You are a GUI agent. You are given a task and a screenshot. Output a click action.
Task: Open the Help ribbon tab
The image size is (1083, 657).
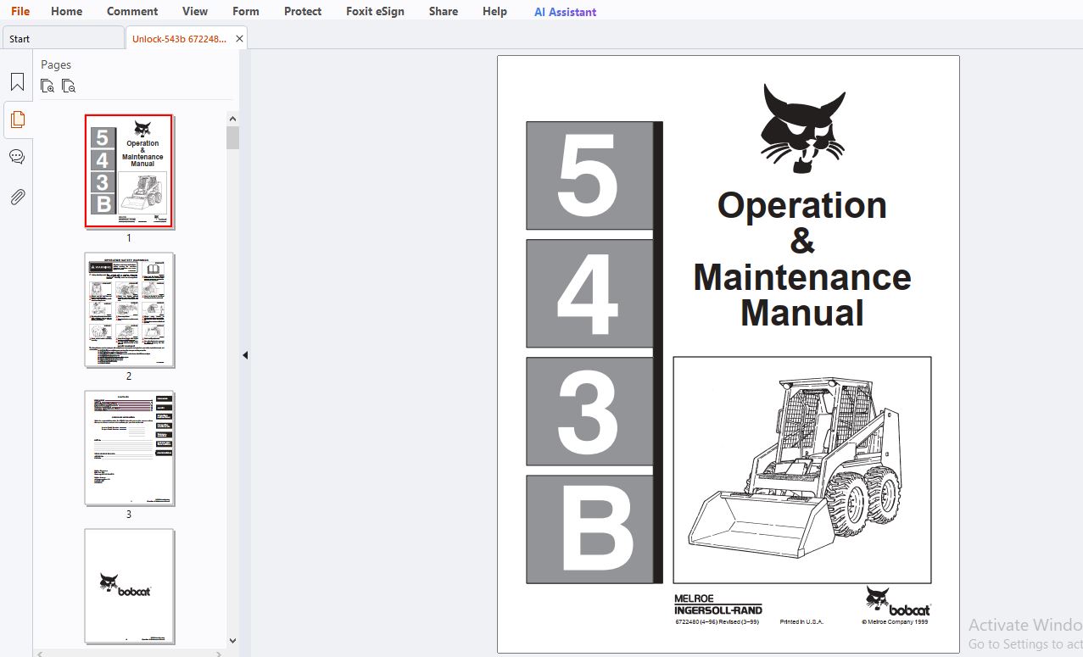[x=494, y=11]
